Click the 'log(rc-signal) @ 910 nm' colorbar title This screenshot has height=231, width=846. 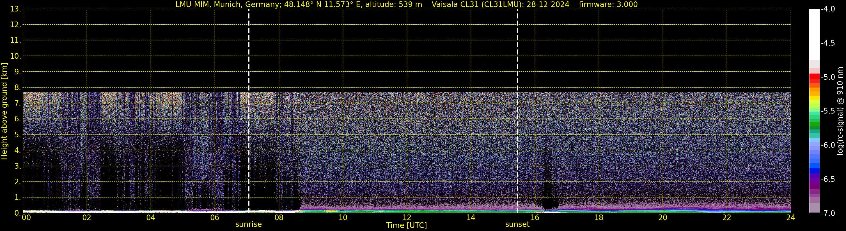[840, 111]
